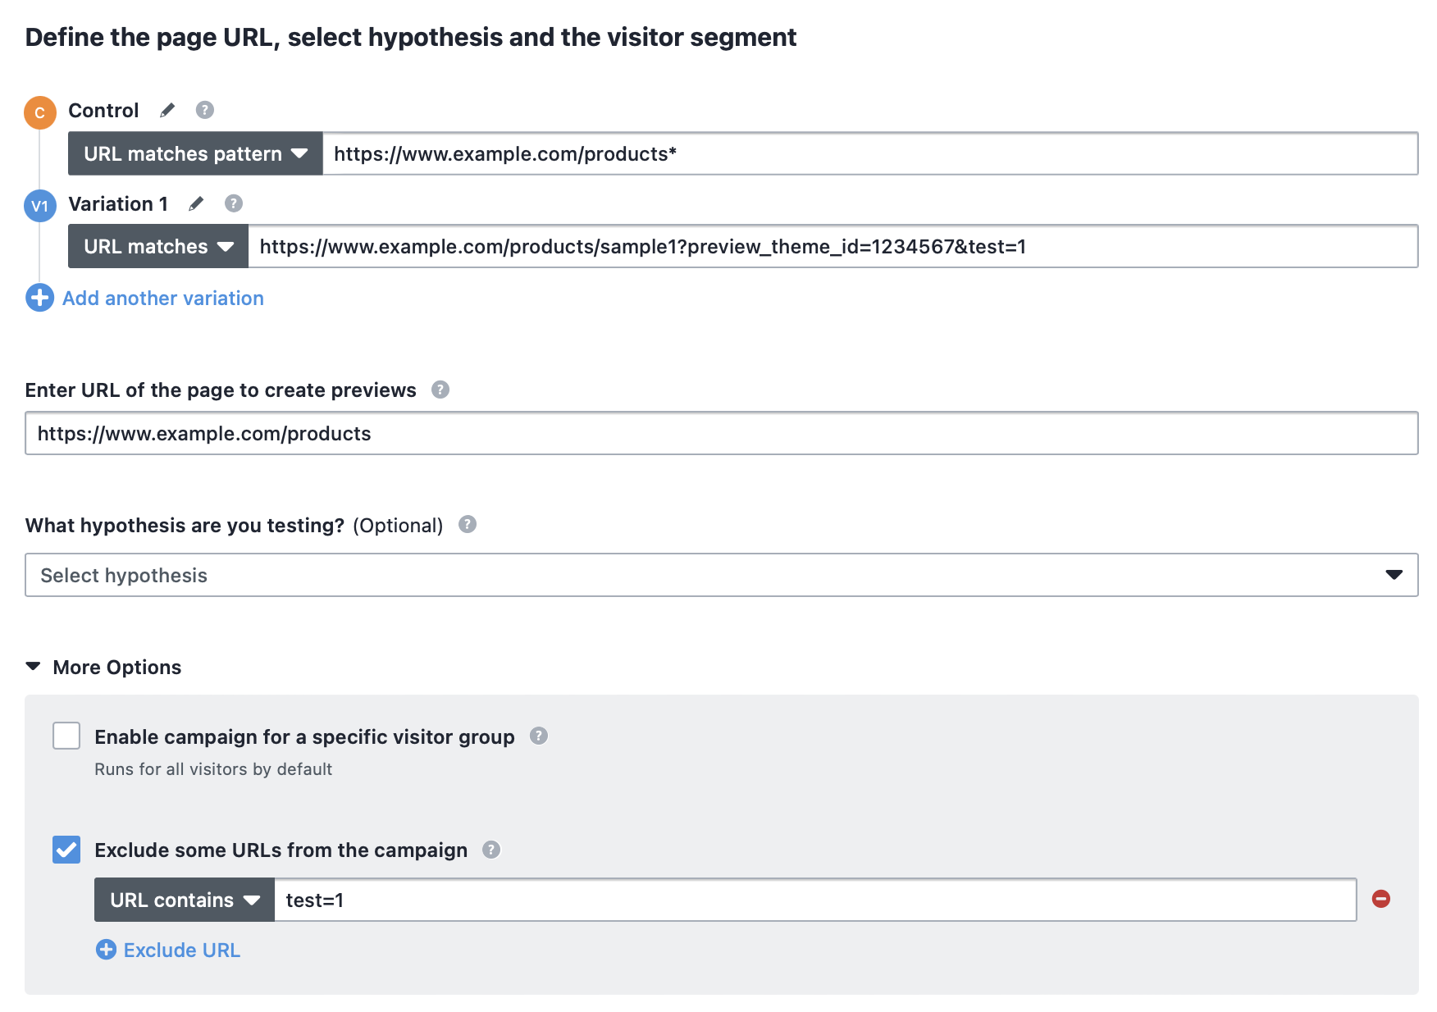This screenshot has width=1437, height=1012.
Task: Enable campaign for a specific visitor group
Action: pyautogui.click(x=66, y=736)
